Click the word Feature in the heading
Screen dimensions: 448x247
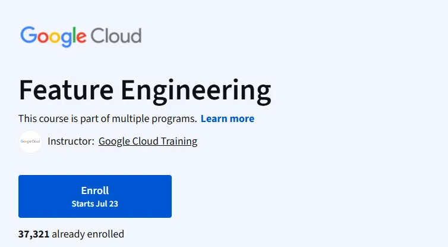pos(67,90)
